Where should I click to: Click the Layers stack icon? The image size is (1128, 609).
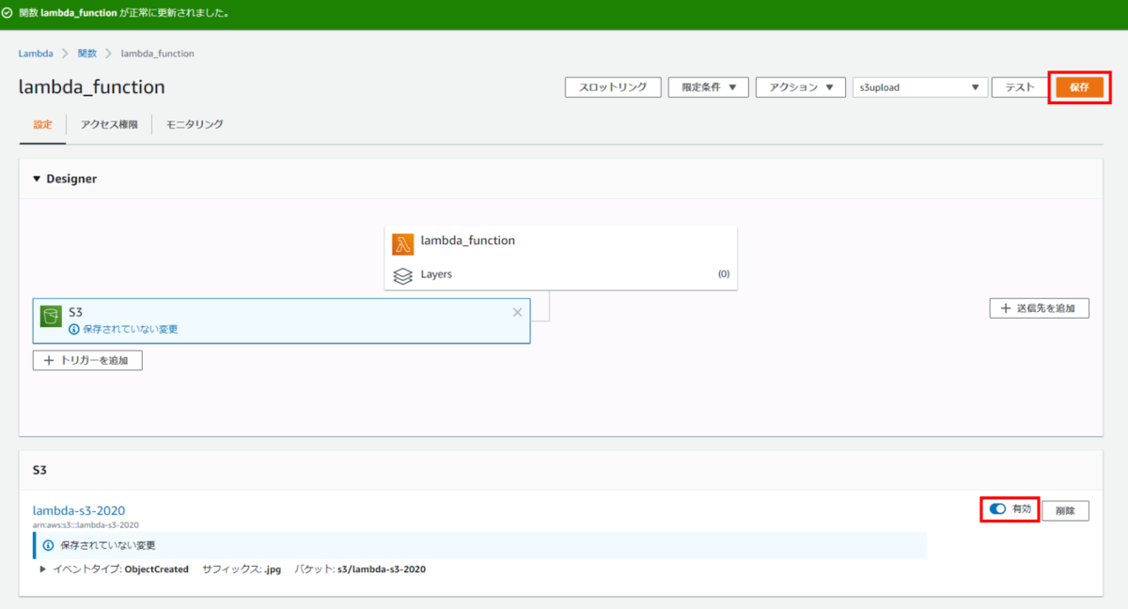[x=402, y=276]
